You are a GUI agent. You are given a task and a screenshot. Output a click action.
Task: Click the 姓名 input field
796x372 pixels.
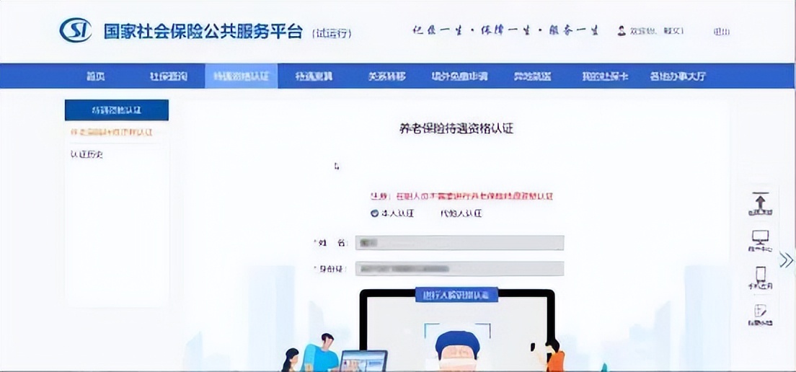click(459, 242)
